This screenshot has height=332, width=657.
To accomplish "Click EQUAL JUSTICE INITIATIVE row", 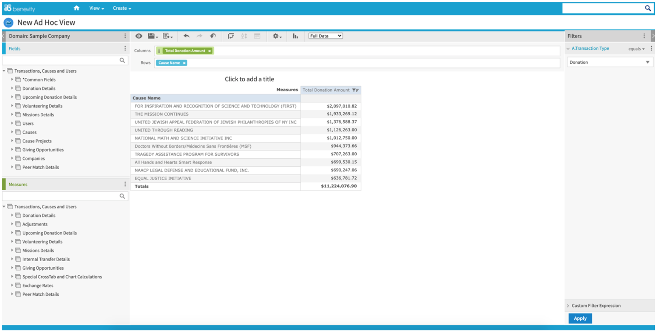I will 215,178.
